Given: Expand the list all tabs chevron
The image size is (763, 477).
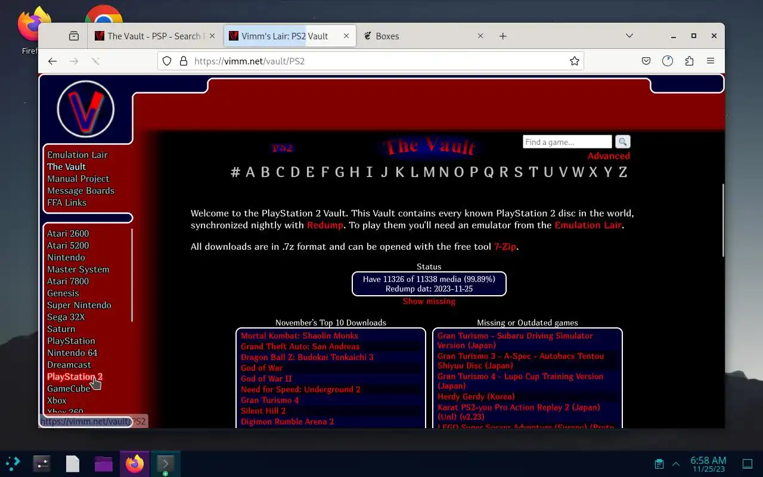Looking at the screenshot, I should [629, 36].
